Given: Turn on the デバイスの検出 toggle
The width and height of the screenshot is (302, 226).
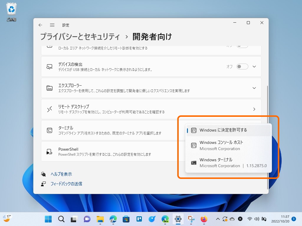Looking at the screenshot, I should 242,67.
